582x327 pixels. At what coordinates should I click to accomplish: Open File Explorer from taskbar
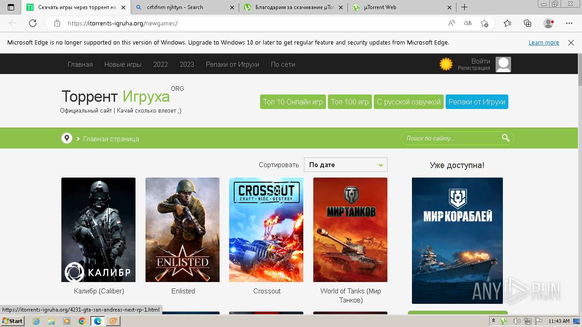click(x=51, y=321)
